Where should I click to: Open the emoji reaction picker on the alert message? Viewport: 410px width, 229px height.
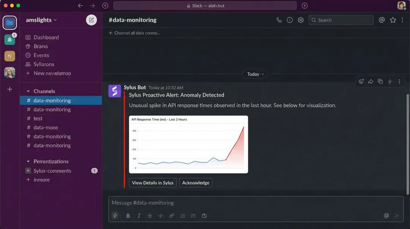(361, 81)
